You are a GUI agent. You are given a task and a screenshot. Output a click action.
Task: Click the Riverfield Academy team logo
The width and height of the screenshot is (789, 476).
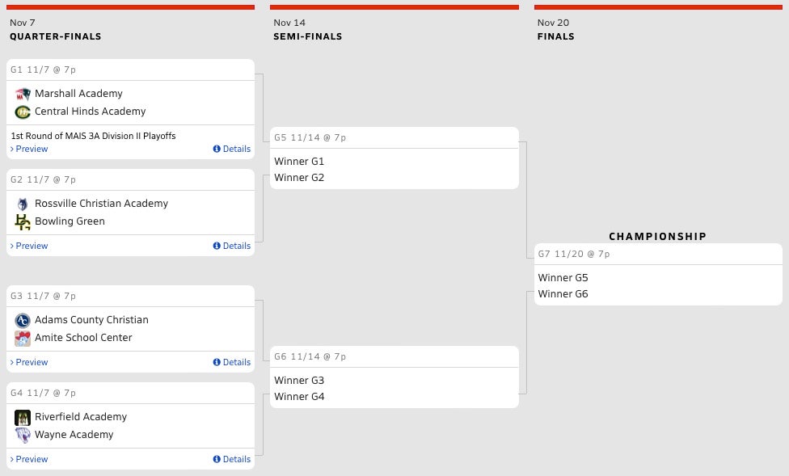pyautogui.click(x=23, y=417)
